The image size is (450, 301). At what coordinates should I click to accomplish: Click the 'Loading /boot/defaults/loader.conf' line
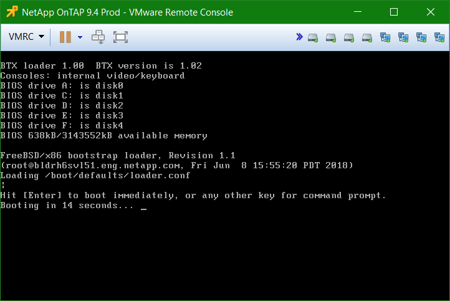pos(95,176)
